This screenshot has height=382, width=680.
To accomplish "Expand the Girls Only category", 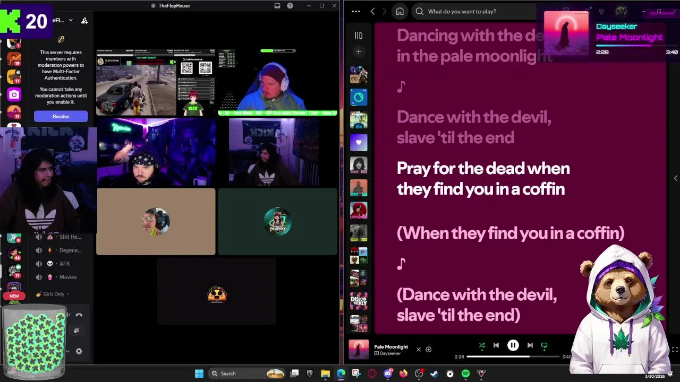I will (x=52, y=294).
